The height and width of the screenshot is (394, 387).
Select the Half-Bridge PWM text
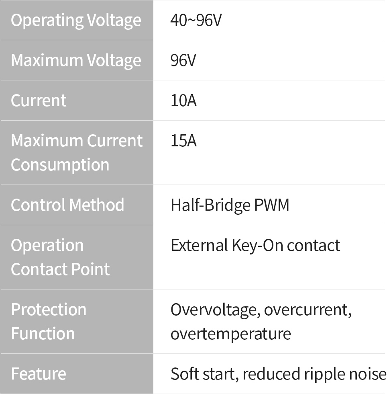[230, 205]
